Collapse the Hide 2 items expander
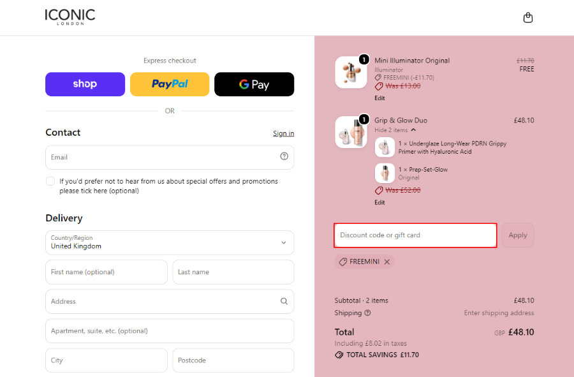Image resolution: width=574 pixels, height=377 pixels. tap(395, 130)
